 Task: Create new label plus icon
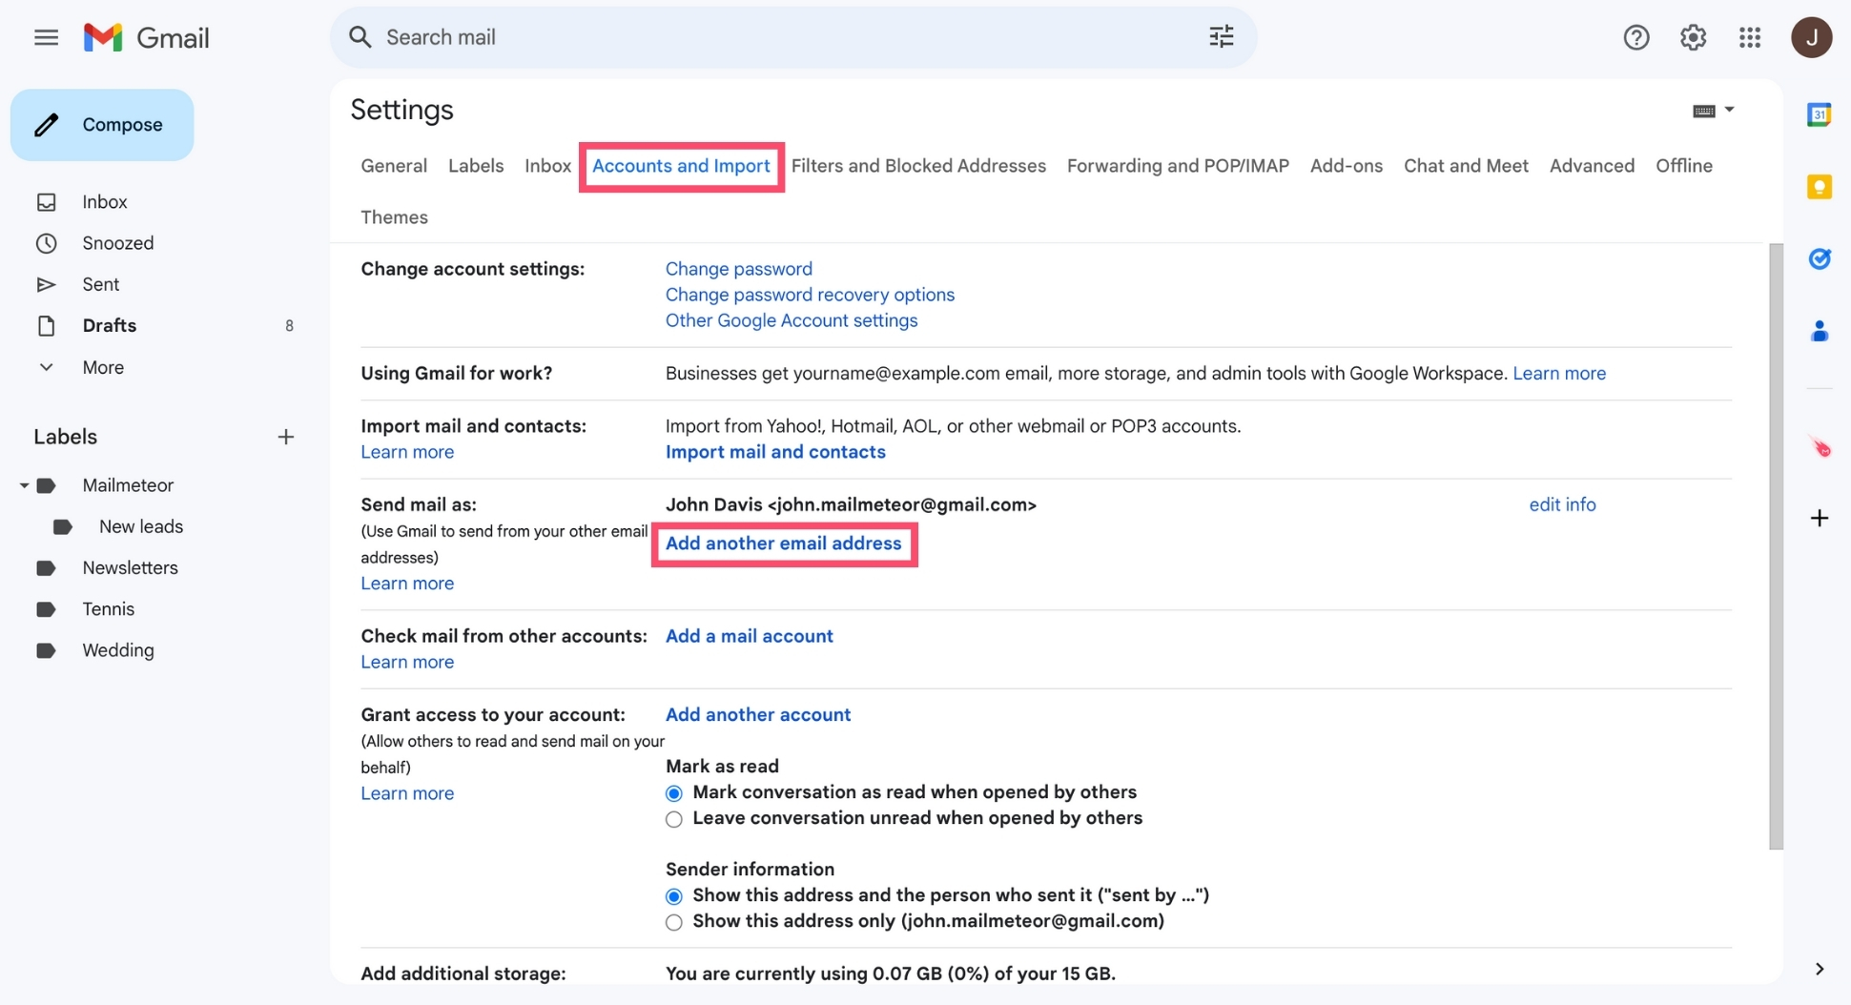pyautogui.click(x=285, y=437)
